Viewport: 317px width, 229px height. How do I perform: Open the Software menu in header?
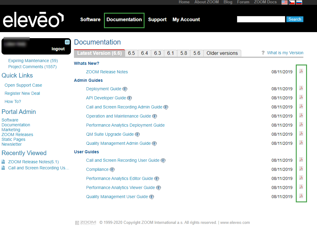[90, 20]
